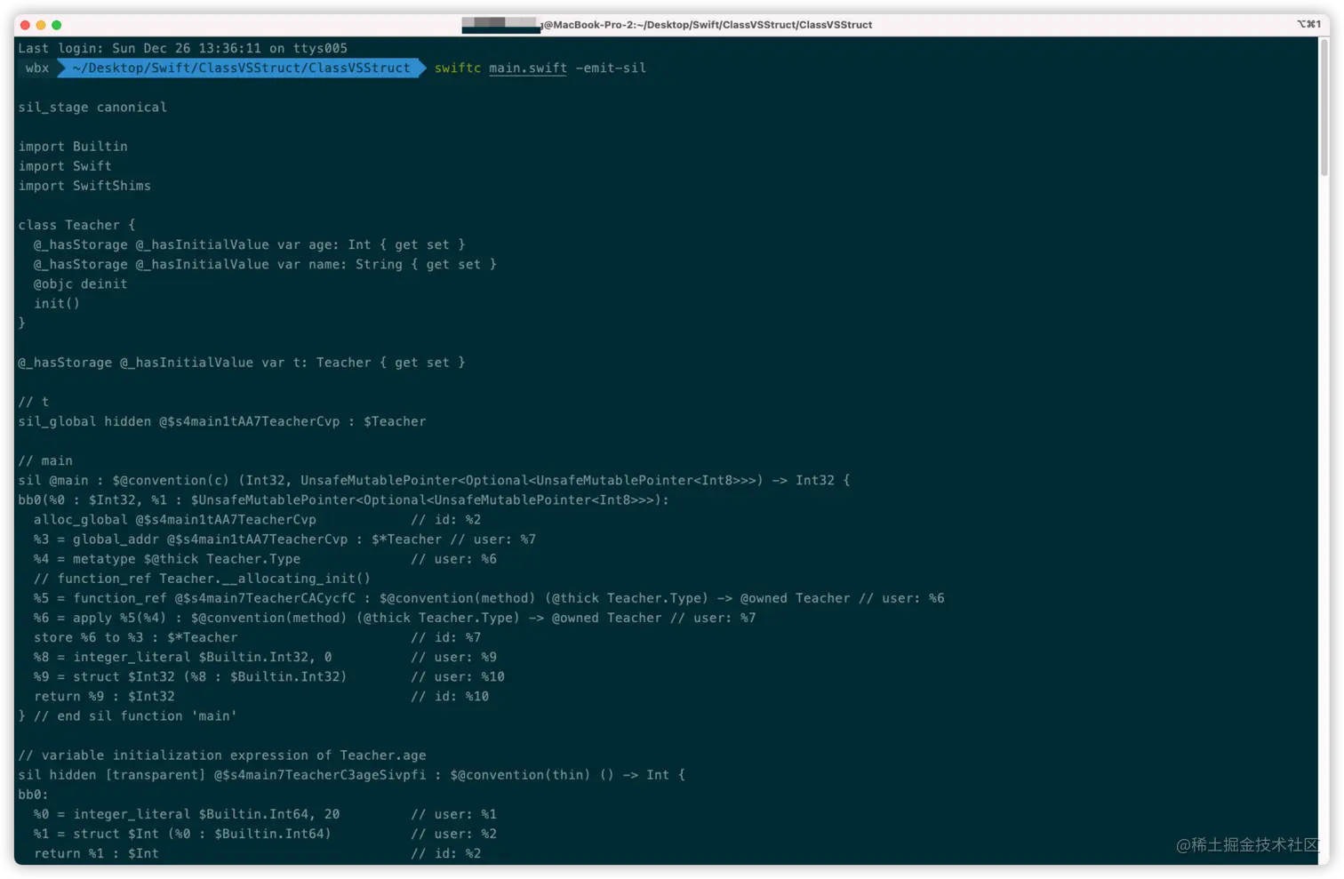Click the %6 = apply line

(395, 618)
